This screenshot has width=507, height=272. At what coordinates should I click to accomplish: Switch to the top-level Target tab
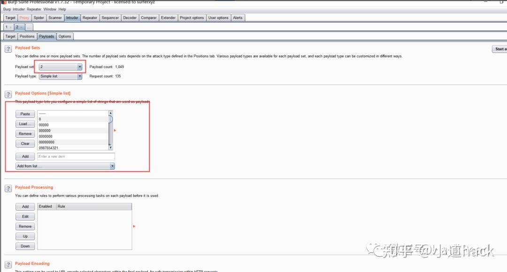(10, 18)
